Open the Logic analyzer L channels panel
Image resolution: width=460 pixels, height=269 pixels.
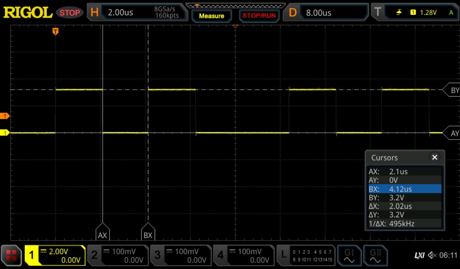pos(306,256)
